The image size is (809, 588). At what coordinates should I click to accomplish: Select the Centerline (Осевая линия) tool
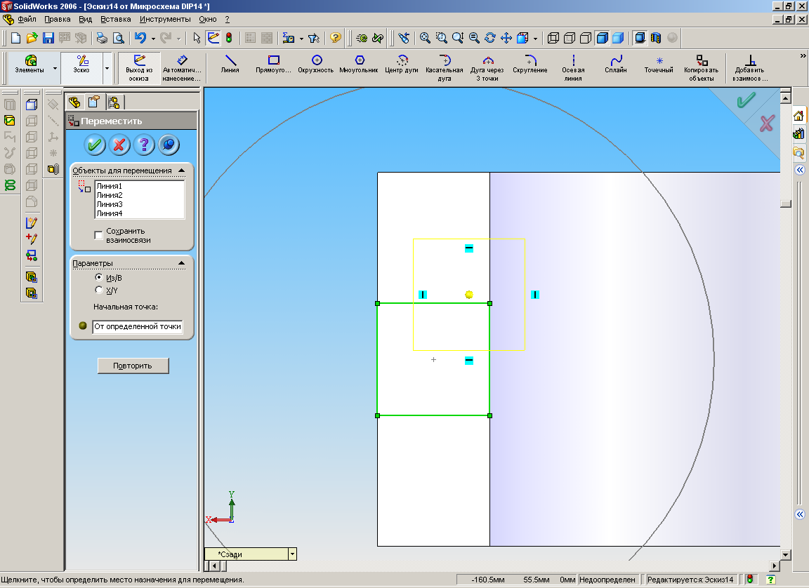[x=573, y=68]
